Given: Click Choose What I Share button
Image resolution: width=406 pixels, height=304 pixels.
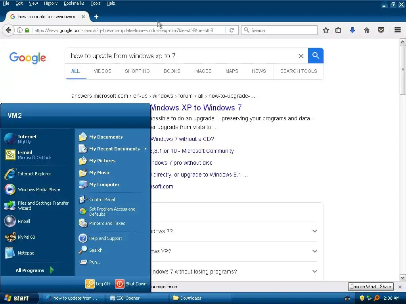Looking at the screenshot, I should pyautogui.click(x=371, y=287).
